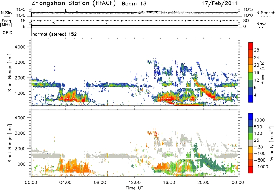Click the '18' frequency axis tick
This screenshot has height=190, width=275.
pos(23,21)
